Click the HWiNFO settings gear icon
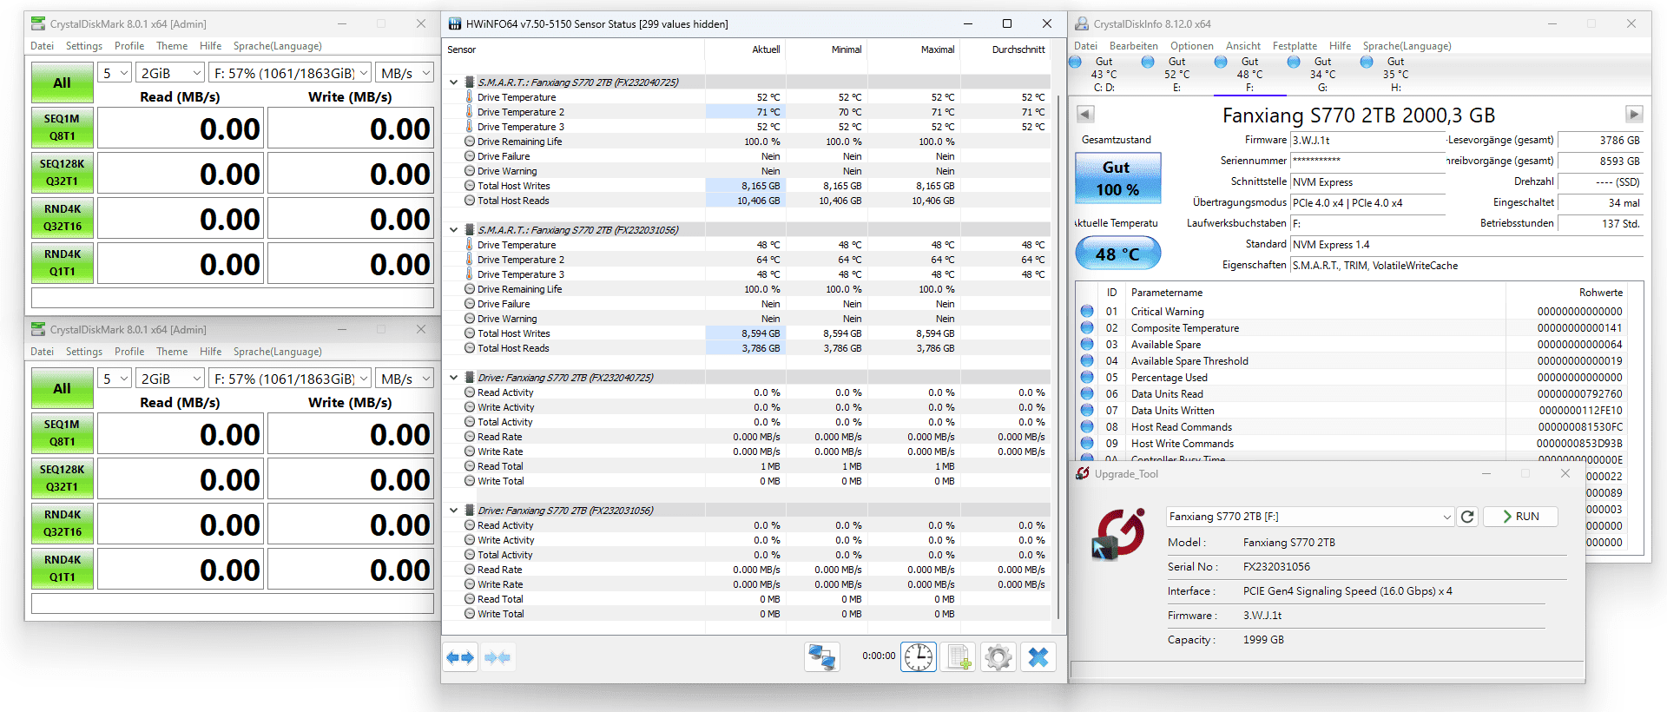This screenshot has height=712, width=1667. click(x=998, y=657)
